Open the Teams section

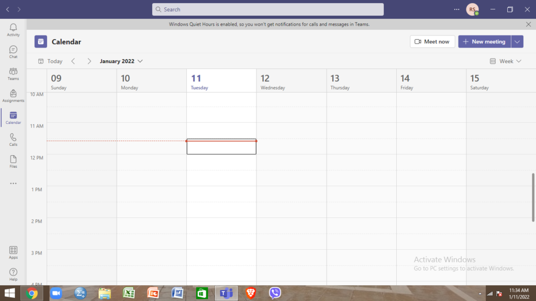point(13,74)
